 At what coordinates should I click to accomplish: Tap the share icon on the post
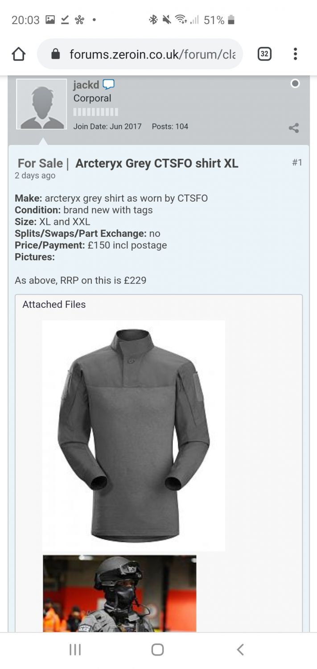tap(294, 128)
